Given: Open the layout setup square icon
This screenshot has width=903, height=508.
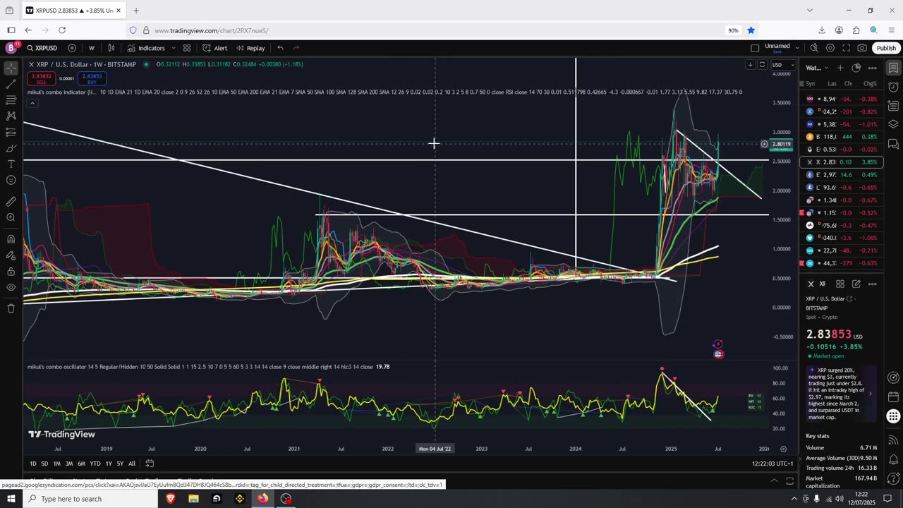Looking at the screenshot, I should point(755,48).
